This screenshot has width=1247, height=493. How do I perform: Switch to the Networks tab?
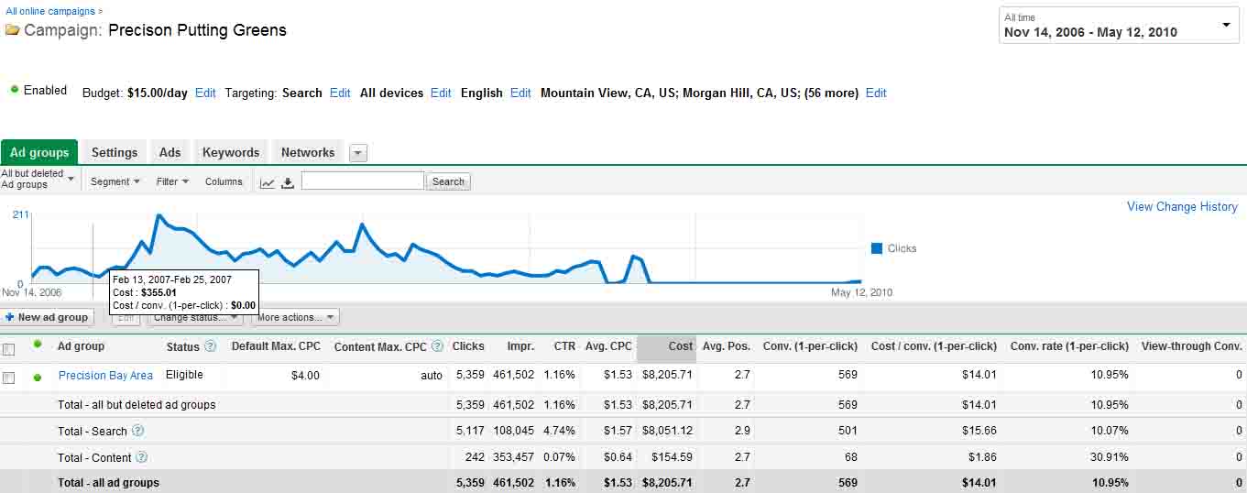click(308, 152)
